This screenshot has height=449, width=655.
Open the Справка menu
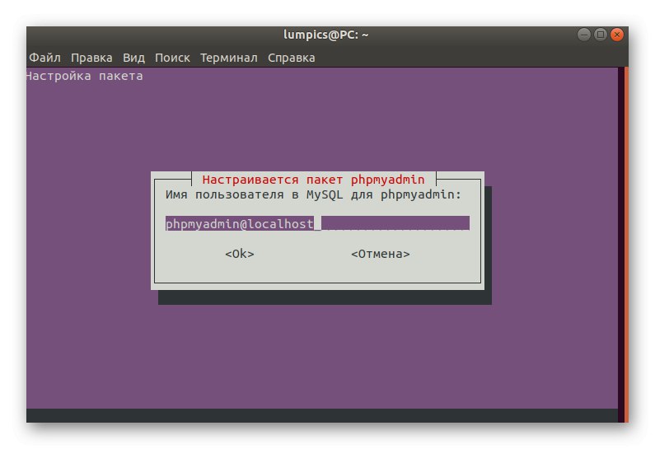tap(292, 58)
